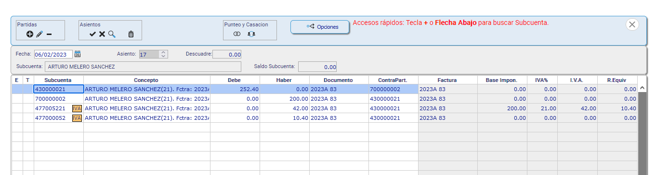Click the IVA badge on row 477000052
The height and width of the screenshot is (175, 656).
tap(77, 118)
